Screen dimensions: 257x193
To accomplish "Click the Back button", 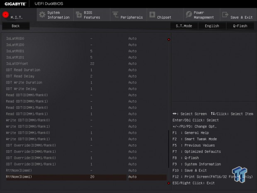I will coord(16,26).
